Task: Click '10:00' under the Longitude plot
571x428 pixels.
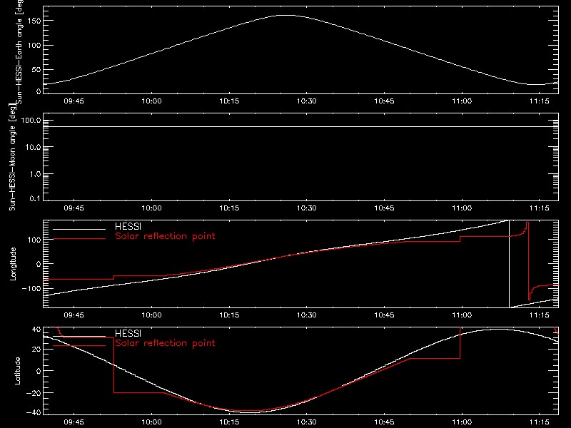Action: coord(151,315)
